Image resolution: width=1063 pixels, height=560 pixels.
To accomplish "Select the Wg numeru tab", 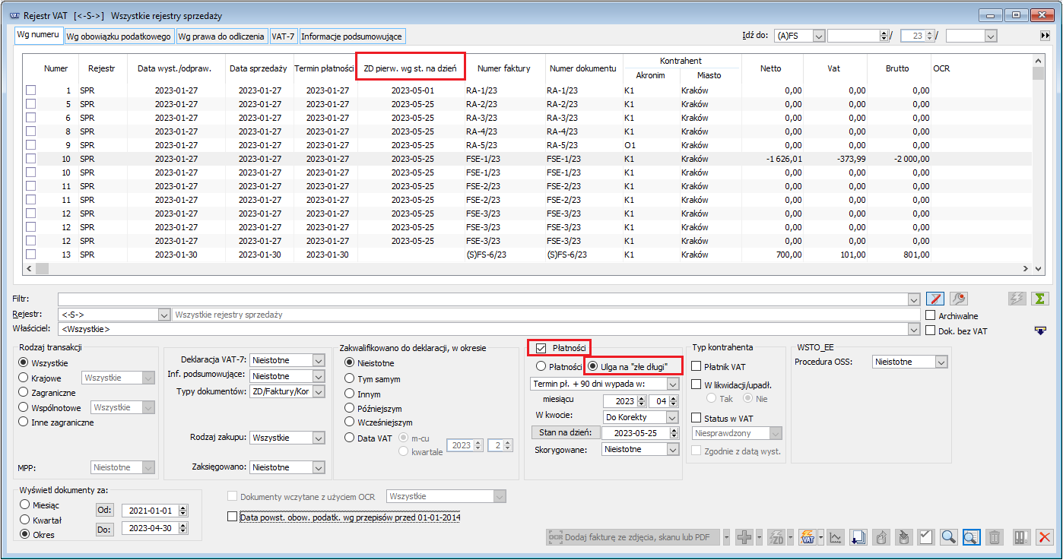I will (38, 36).
